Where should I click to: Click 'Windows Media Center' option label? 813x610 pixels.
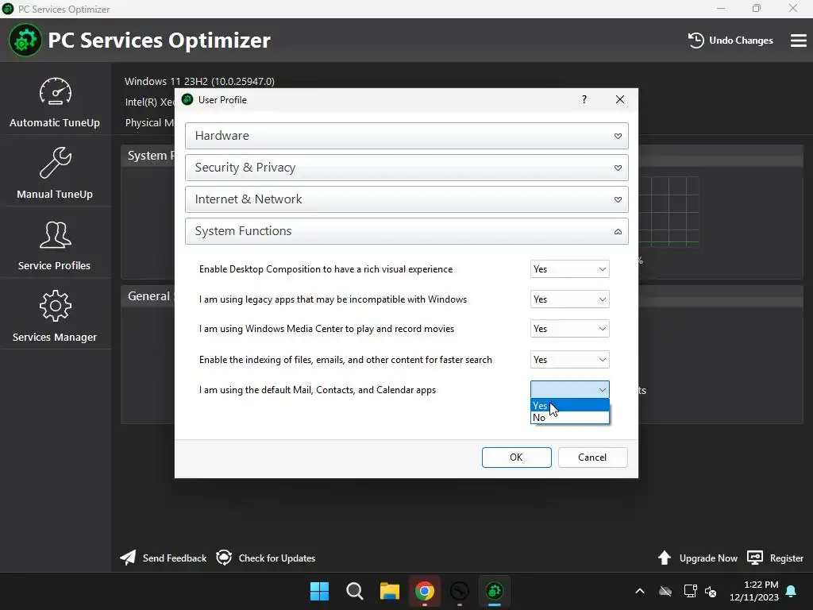coord(326,329)
